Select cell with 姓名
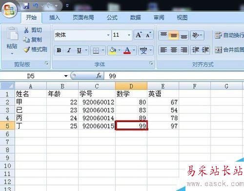The image size is (244, 191). click(x=31, y=94)
